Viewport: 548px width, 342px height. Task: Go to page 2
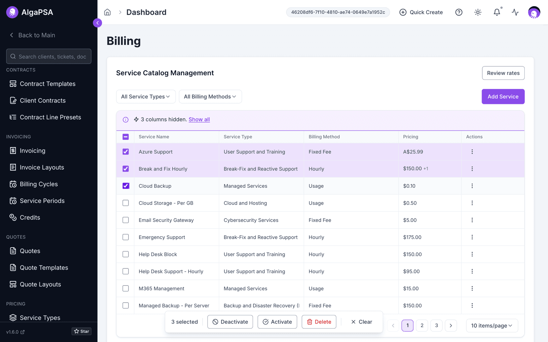(x=422, y=326)
